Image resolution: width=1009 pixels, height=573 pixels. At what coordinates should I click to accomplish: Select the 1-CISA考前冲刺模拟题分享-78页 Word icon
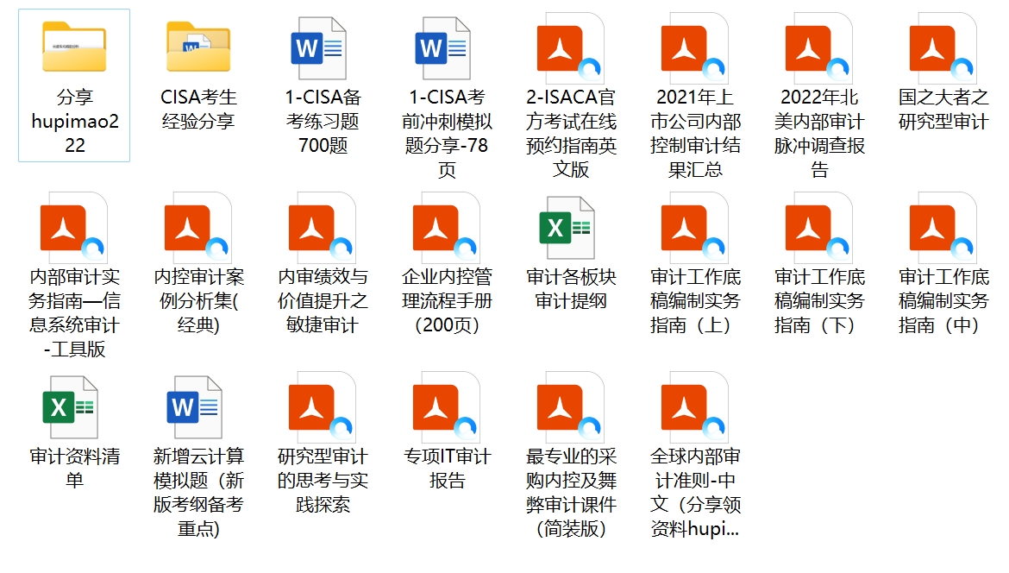[443, 48]
